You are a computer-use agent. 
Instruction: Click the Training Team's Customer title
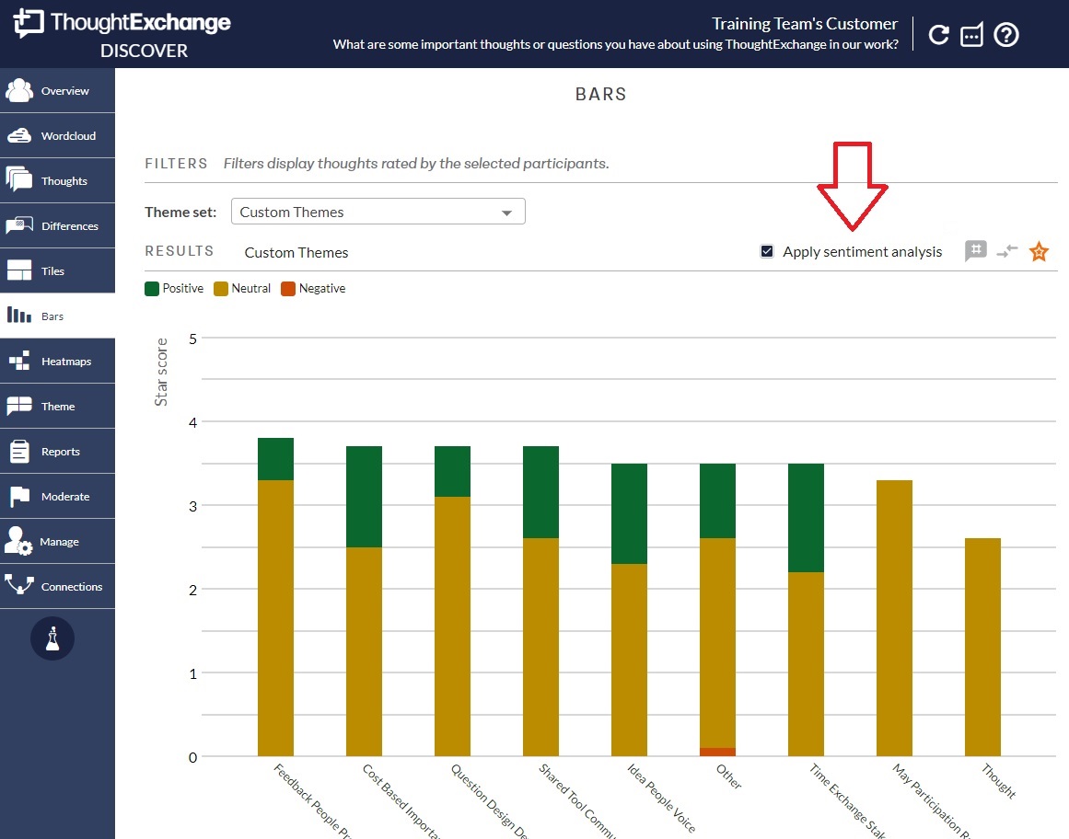(805, 24)
